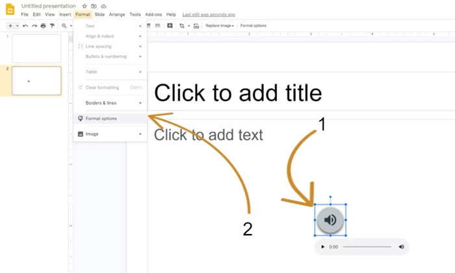Click the audio progress seek bar
This screenshot has height=273, width=455.
click(367, 247)
